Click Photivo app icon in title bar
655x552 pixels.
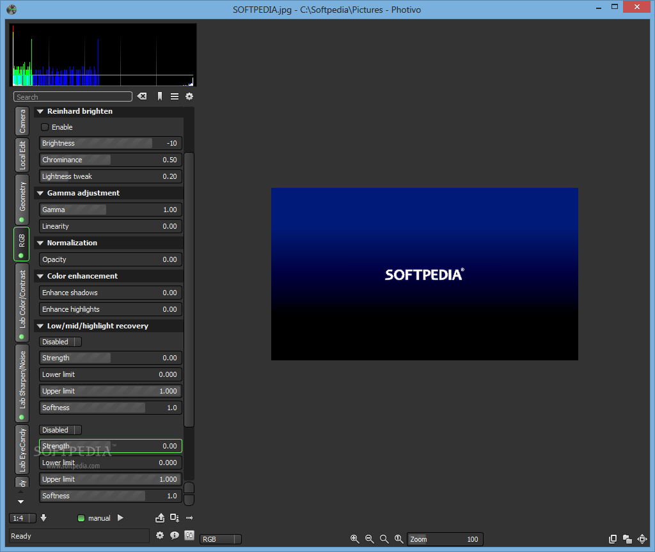click(12, 9)
